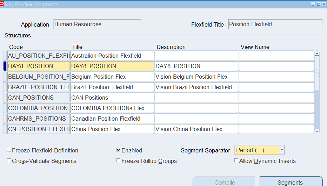Open the Segment Separator dropdown
The image size is (327, 186).
coord(281,150)
